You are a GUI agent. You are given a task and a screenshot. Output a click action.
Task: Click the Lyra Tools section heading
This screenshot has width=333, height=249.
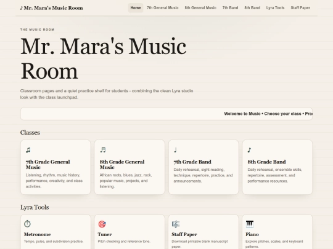35,207
